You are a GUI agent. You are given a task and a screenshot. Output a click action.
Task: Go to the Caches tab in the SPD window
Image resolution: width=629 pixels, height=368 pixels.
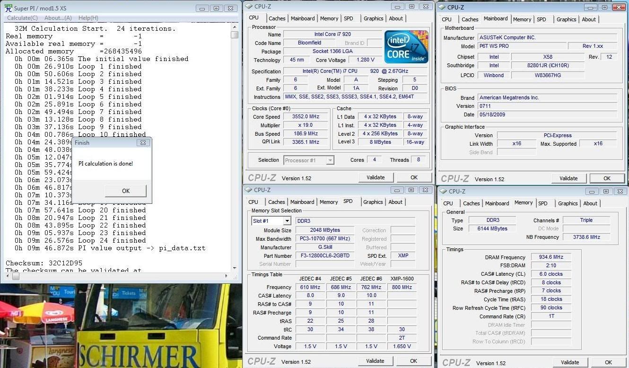(277, 202)
